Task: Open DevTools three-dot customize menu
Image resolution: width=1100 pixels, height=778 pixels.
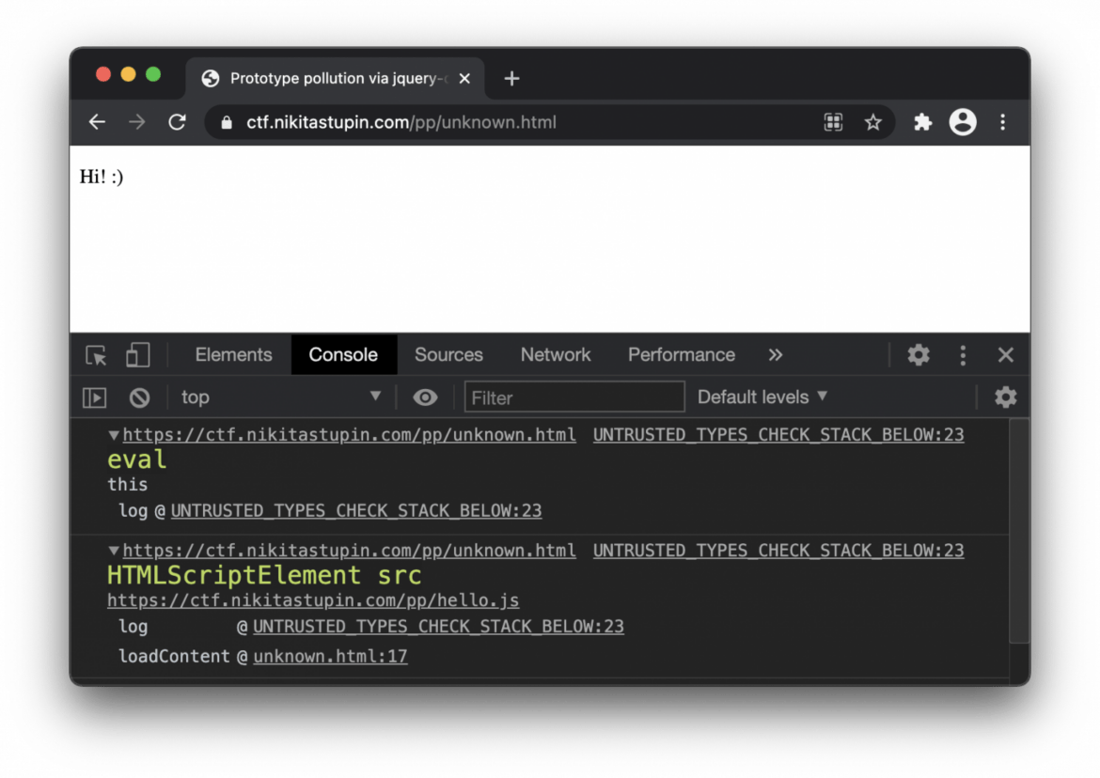Action: [962, 355]
